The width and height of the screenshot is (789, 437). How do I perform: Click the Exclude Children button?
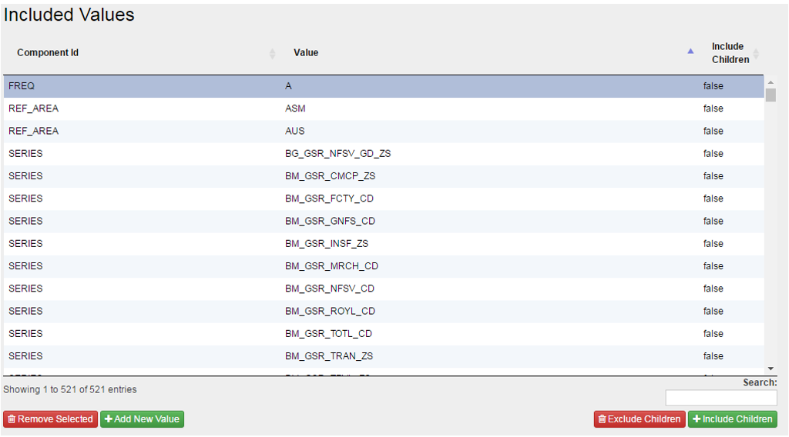639,419
